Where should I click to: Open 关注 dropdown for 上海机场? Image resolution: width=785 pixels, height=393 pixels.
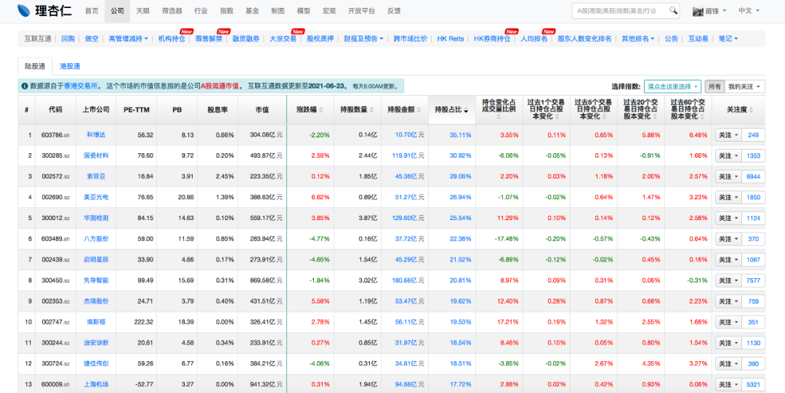(x=728, y=384)
